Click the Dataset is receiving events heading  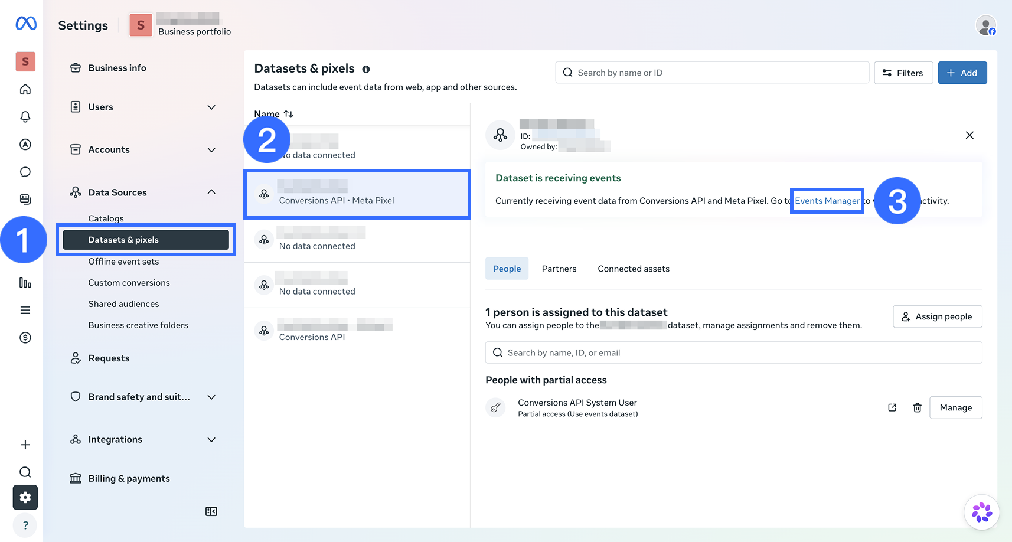[x=558, y=178]
